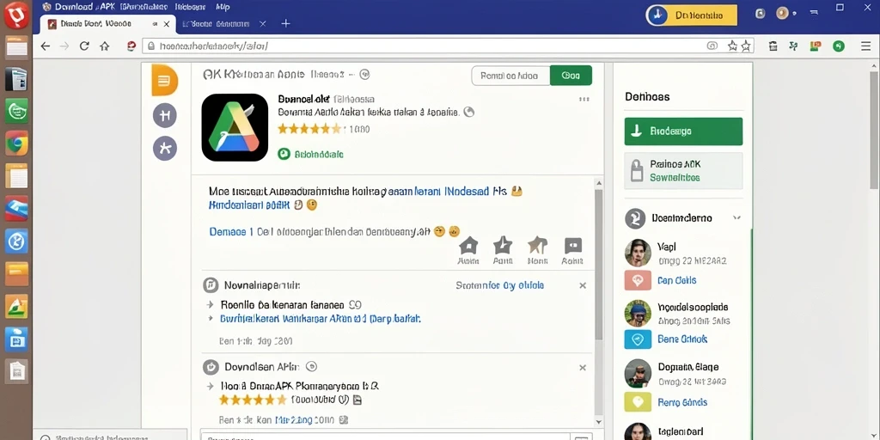Click in the Remd oo Adoo search field
This screenshot has width=880, height=440.
click(510, 76)
